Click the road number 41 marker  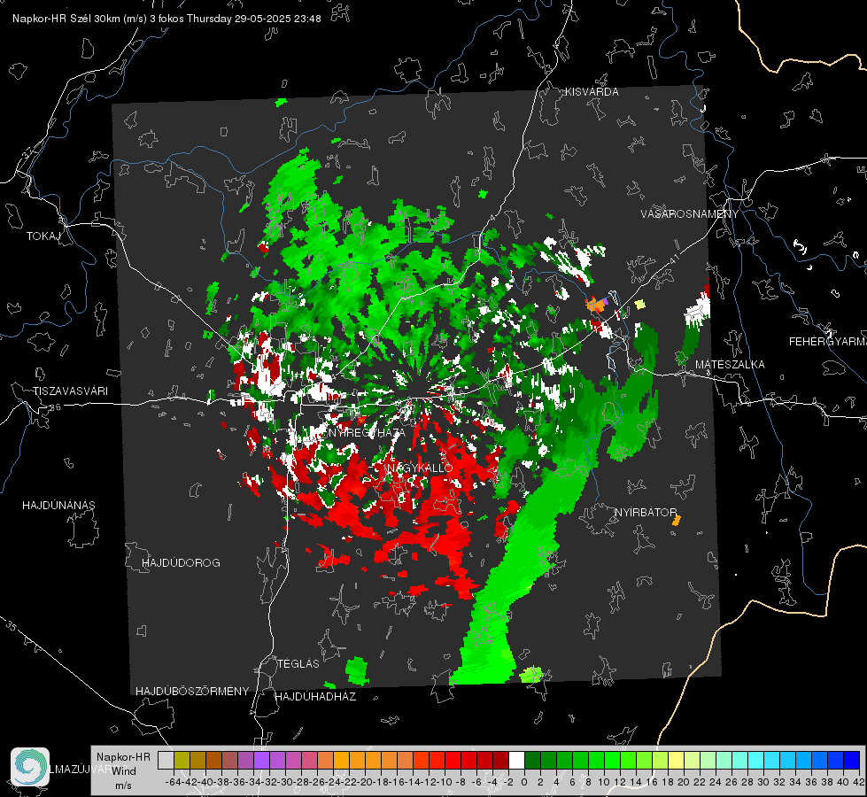click(674, 259)
